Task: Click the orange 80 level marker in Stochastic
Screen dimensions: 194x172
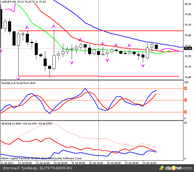Action: (185, 88)
